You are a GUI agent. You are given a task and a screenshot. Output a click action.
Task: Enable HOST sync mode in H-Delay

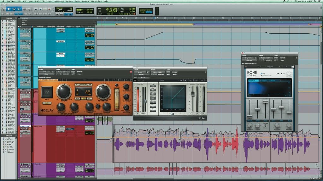[x=83, y=99]
